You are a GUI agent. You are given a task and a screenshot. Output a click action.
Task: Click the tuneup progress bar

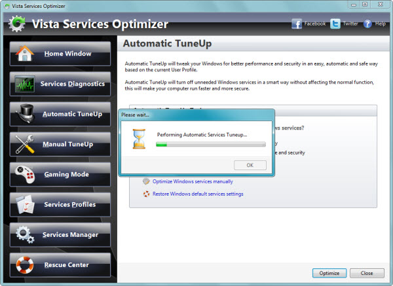click(211, 144)
